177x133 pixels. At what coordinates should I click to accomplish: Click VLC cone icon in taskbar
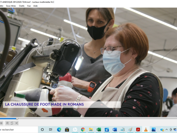[146, 129]
